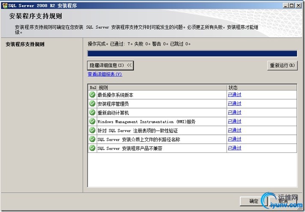Click the 确定 button
Image resolution: width=305 pixels, height=212 pixels.
(x=254, y=201)
